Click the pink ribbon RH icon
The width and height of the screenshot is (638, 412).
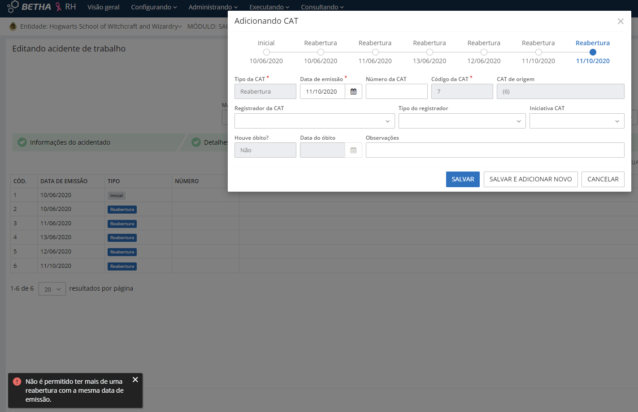click(58, 7)
